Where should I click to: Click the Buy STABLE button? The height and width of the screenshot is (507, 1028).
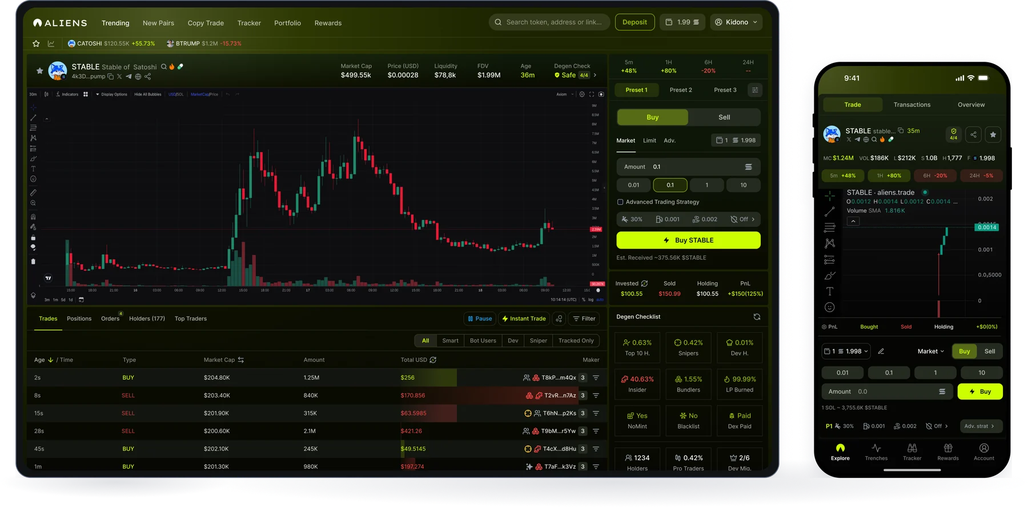[688, 240]
